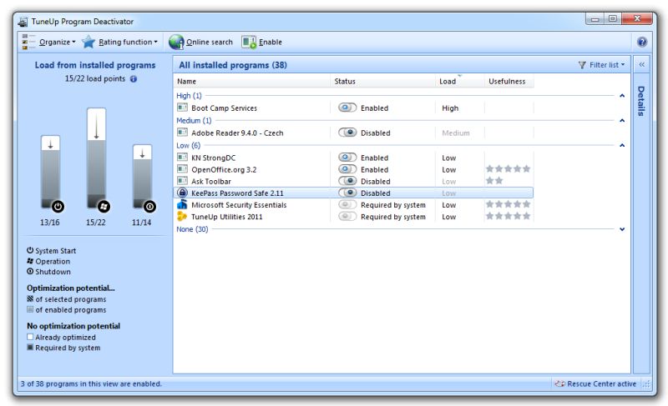Screen dimensions: 668x406
Task: Toggle Boot Camp Services status switch
Action: tap(347, 108)
